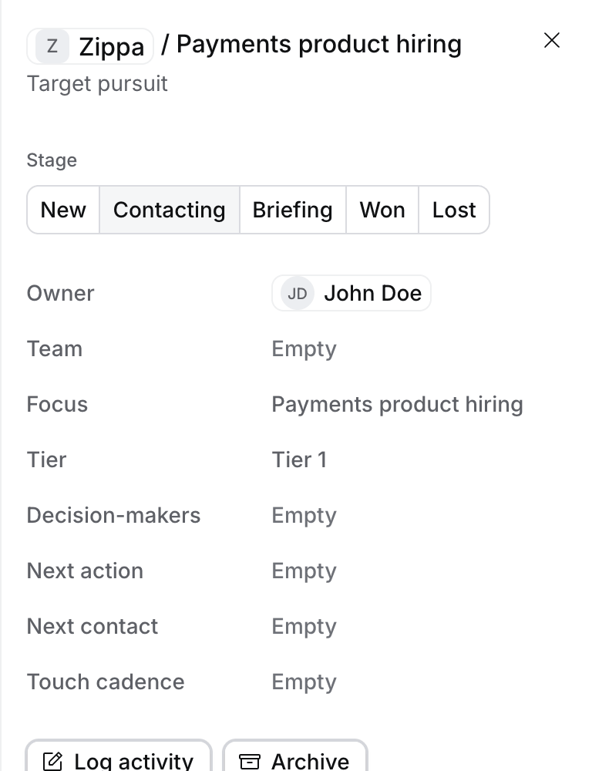Set the empty Next contact field

click(304, 627)
